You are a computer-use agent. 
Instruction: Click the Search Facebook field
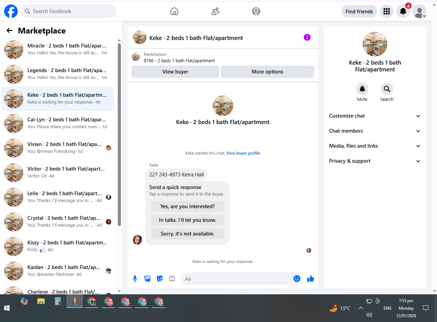tap(68, 11)
